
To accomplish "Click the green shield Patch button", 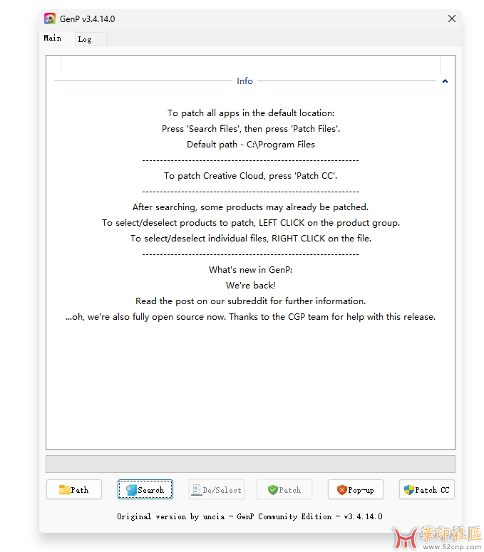I will pyautogui.click(x=284, y=489).
